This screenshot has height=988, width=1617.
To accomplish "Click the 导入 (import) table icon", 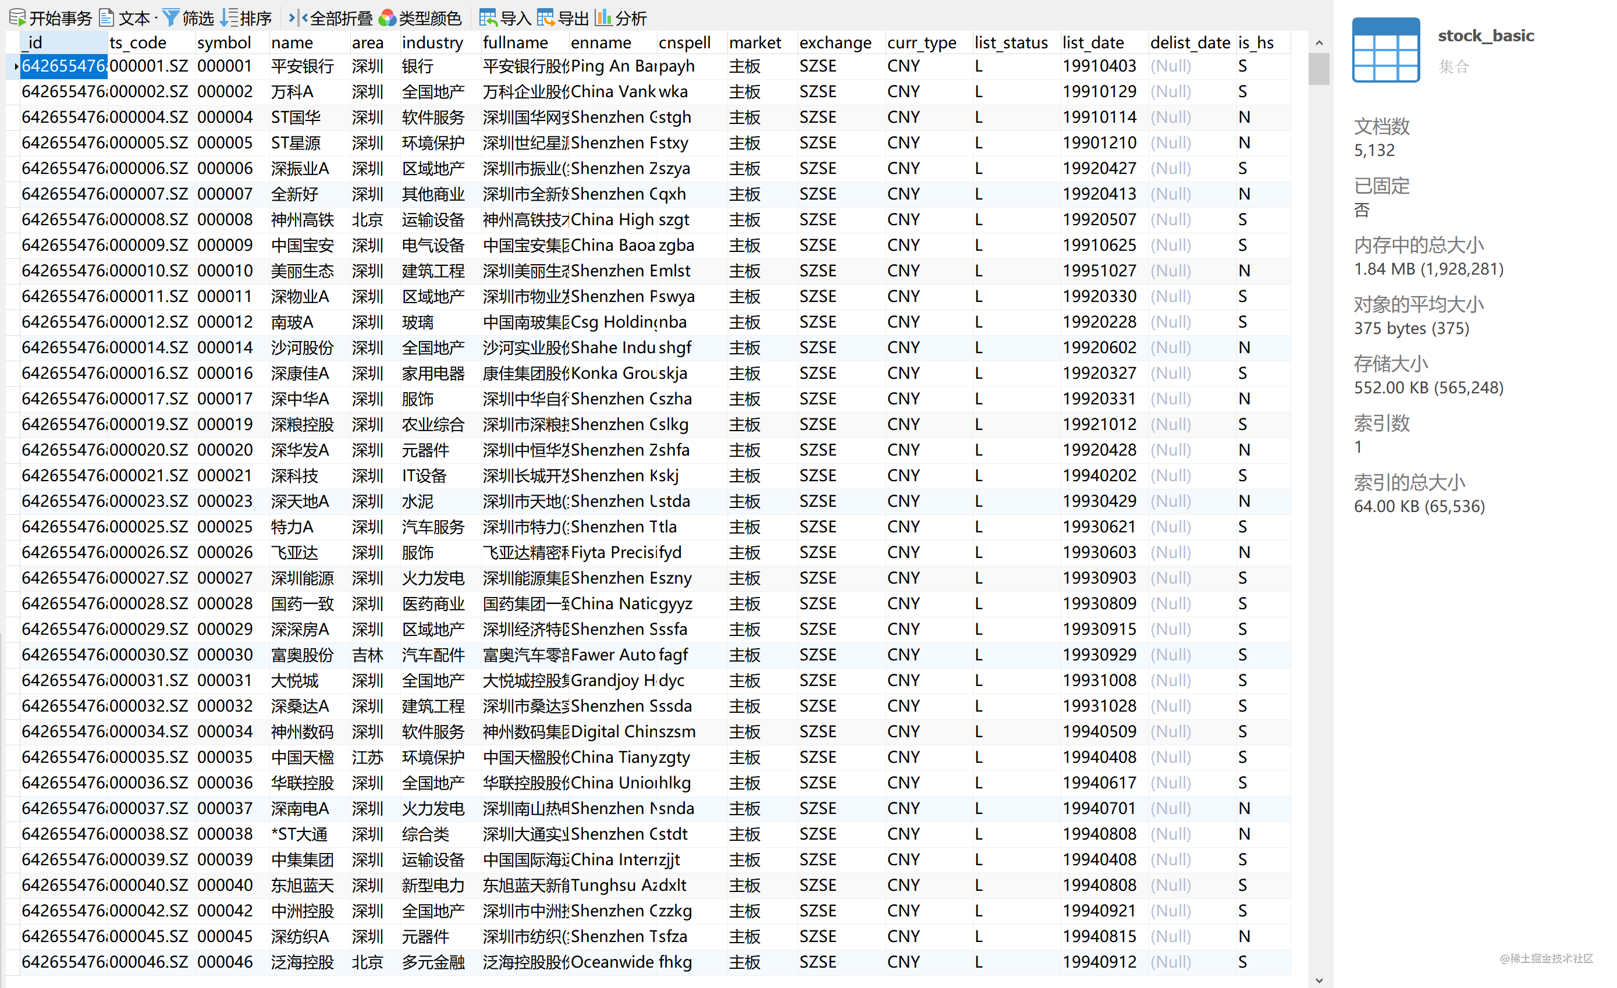I will tap(488, 17).
